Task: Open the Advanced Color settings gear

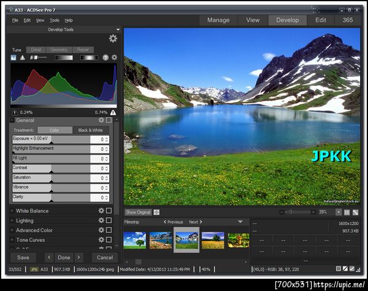Action: [101, 230]
